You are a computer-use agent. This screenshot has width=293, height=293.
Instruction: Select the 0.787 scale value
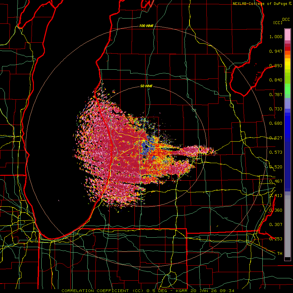click(x=276, y=94)
